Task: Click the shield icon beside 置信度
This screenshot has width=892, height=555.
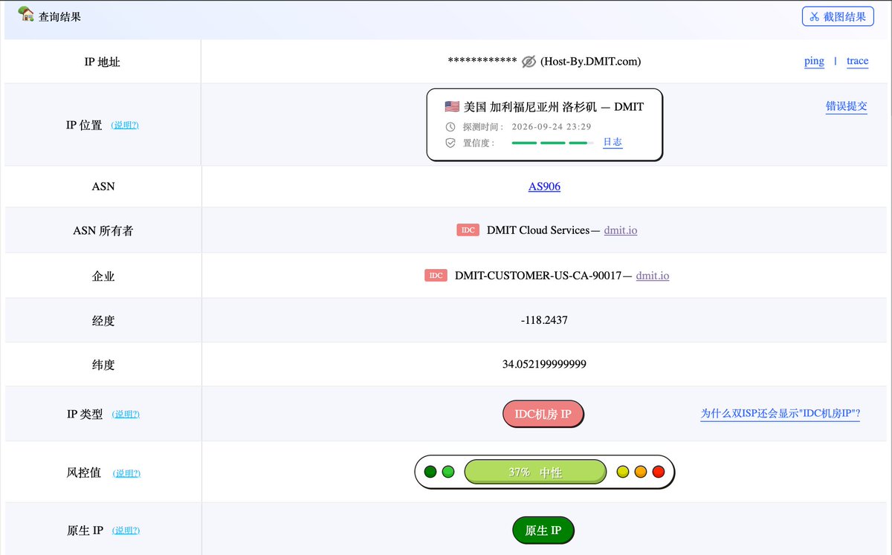Action: pos(450,143)
